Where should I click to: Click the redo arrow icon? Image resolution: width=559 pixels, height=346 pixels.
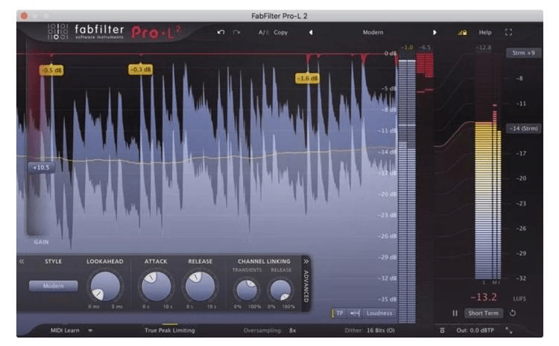tap(236, 33)
